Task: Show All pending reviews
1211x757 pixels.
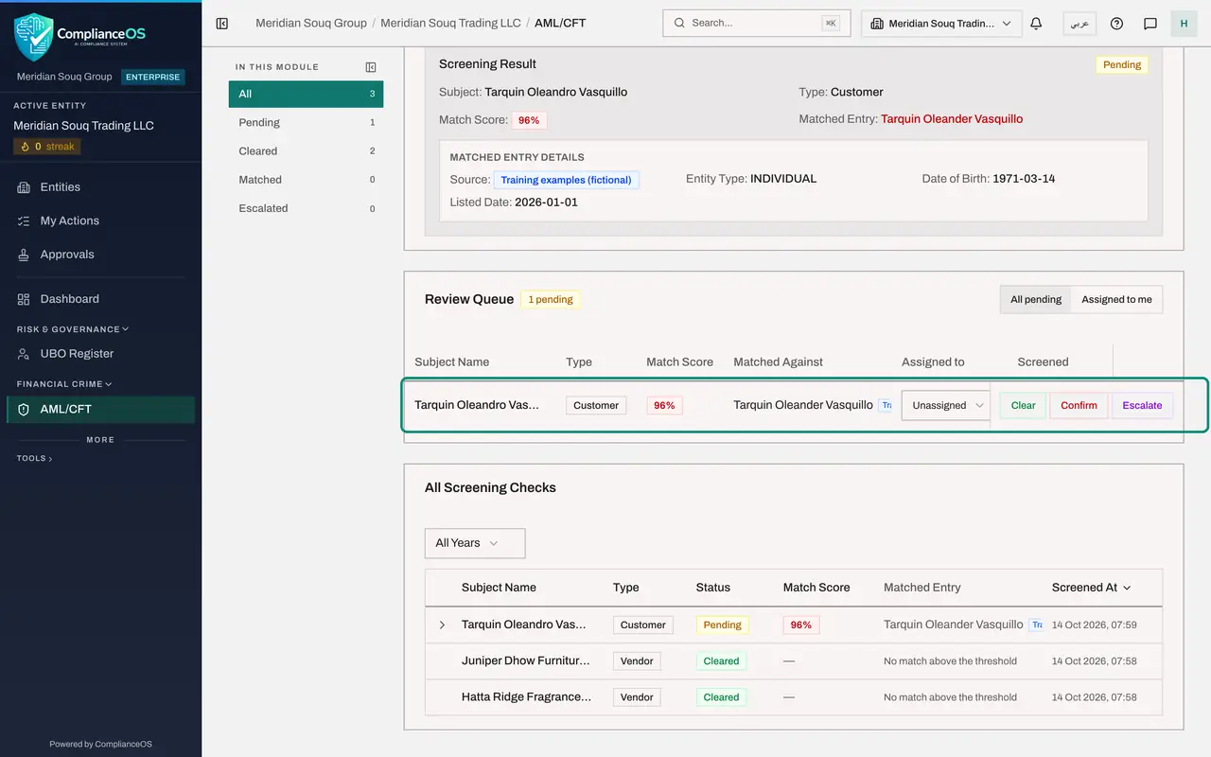Action: 1036,299
